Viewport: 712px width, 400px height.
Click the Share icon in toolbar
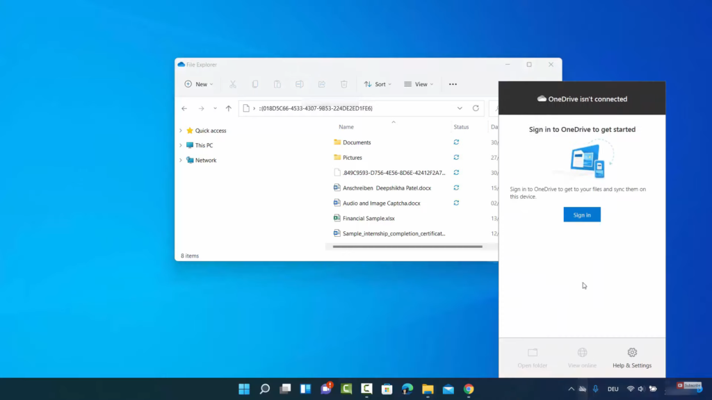click(321, 84)
